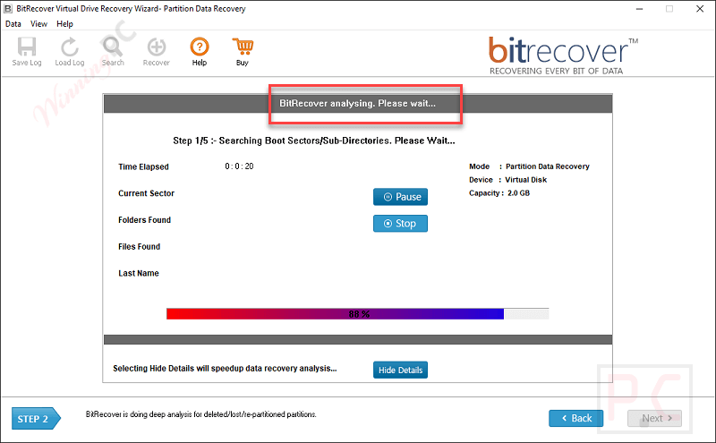This screenshot has width=716, height=443.
Task: Click the Folders Found label
Action: click(x=144, y=219)
